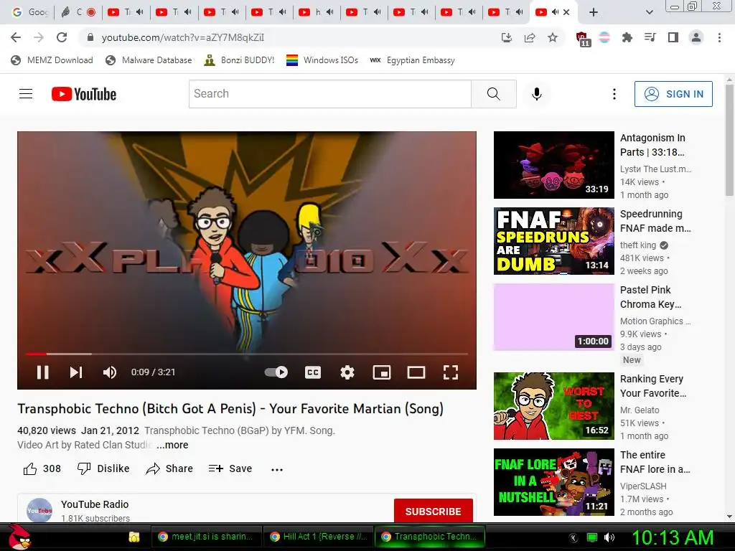
Task: Focus the YouTube Search input field
Action: click(330, 94)
